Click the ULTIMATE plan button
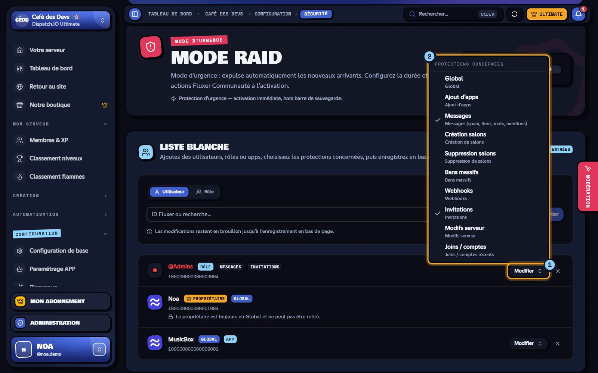Image resolution: width=598 pixels, height=373 pixels. click(547, 14)
